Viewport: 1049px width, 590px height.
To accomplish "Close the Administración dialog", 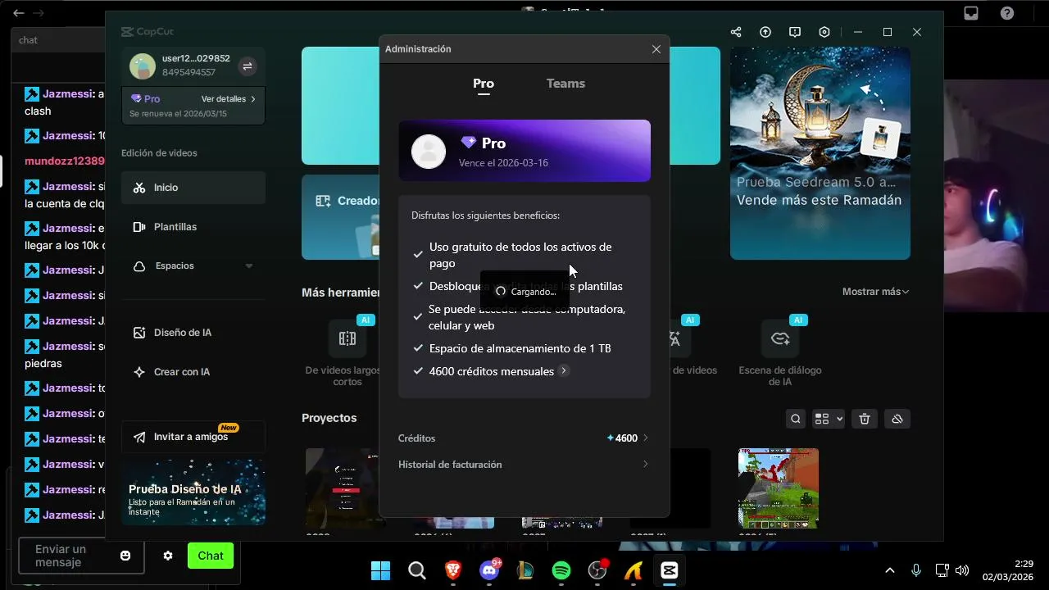I will [656, 49].
